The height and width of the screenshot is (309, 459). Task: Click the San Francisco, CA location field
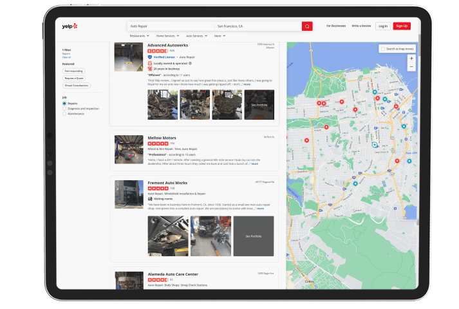(x=259, y=26)
